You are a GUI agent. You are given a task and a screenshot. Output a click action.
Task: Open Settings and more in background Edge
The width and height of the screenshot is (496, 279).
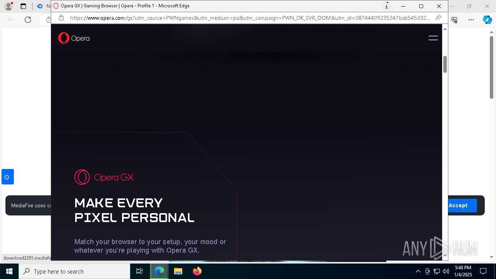tap(471, 20)
